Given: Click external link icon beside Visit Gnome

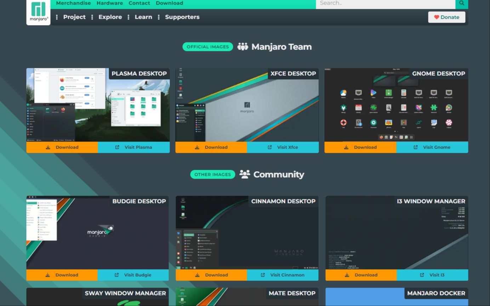Looking at the screenshot, I should tap(416, 147).
